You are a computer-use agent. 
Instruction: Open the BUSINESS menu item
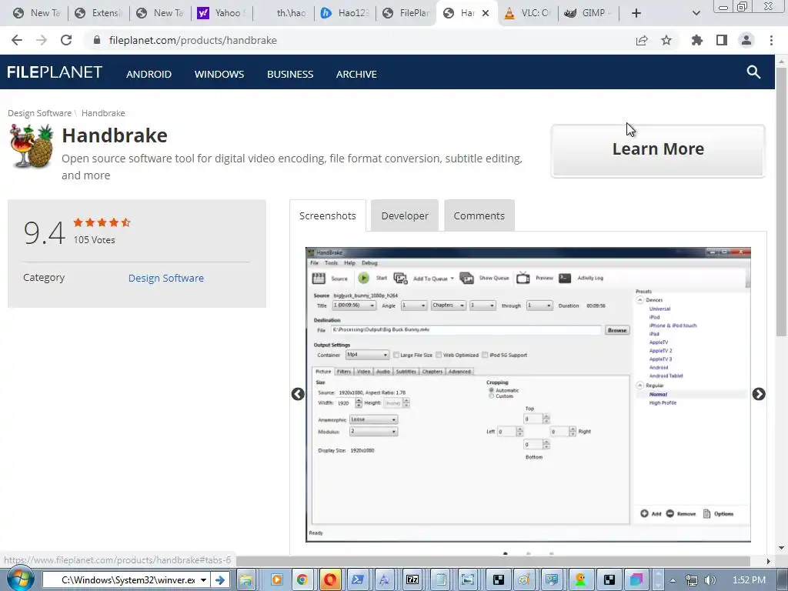pyautogui.click(x=290, y=74)
